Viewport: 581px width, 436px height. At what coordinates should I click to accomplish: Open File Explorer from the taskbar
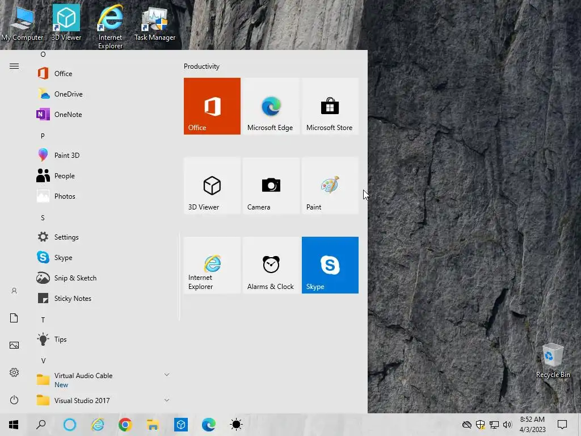coord(153,425)
